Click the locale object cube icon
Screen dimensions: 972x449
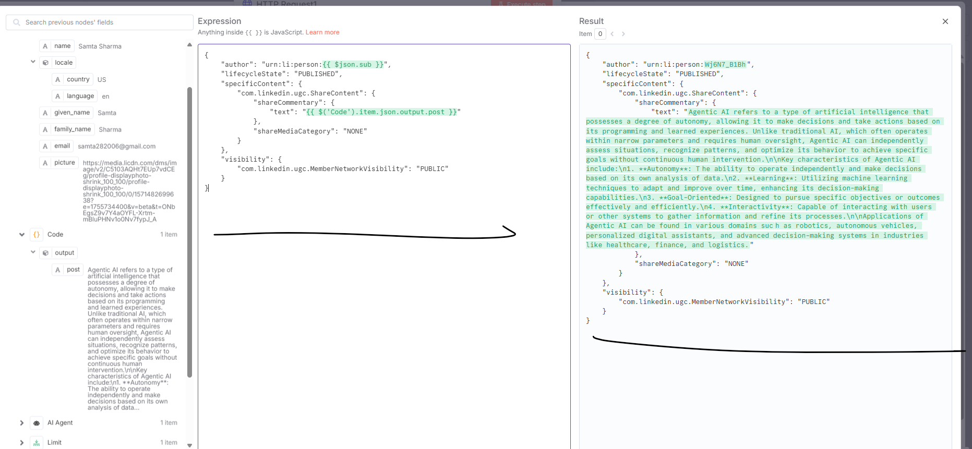point(45,63)
